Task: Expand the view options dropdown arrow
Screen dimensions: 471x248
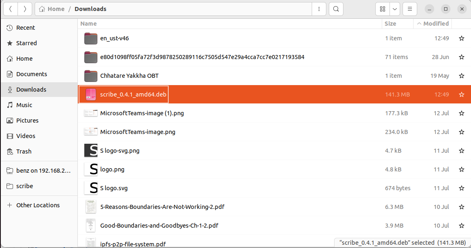Action: tap(394, 9)
